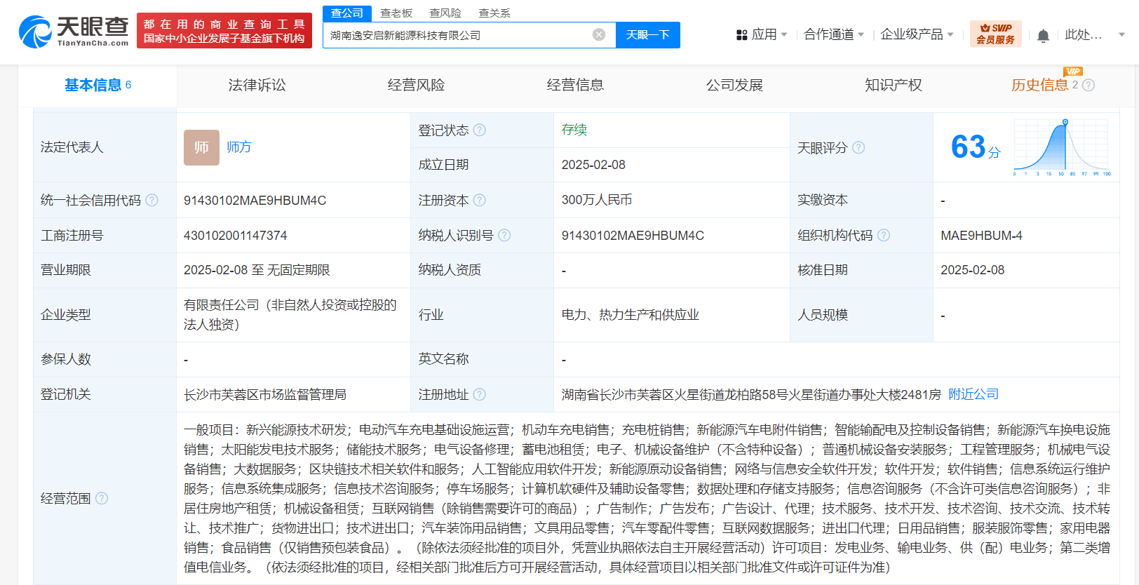
Task: Click help icon next to 组织机构代码
Action: [x=884, y=236]
